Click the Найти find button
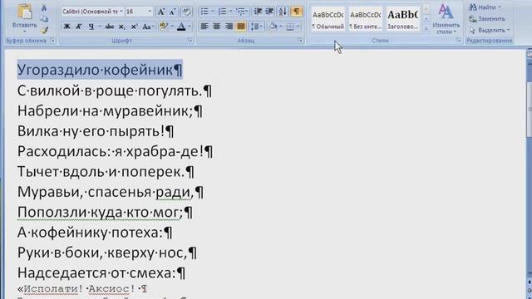Viewport: 532px width, 299px height. pyautogui.click(x=485, y=7)
